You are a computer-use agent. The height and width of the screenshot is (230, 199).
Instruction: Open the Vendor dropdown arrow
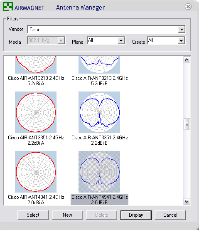click(x=182, y=30)
